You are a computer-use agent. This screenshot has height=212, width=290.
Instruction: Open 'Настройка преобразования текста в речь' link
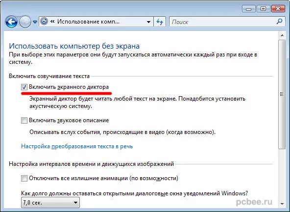click(77, 146)
